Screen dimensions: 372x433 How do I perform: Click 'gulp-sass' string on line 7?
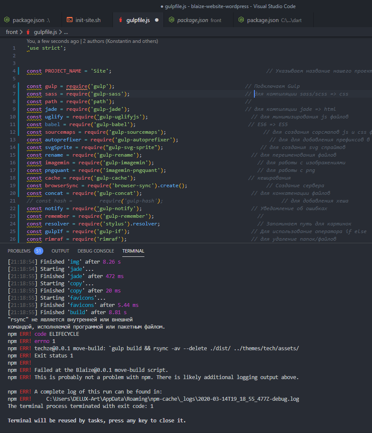pos(107,94)
